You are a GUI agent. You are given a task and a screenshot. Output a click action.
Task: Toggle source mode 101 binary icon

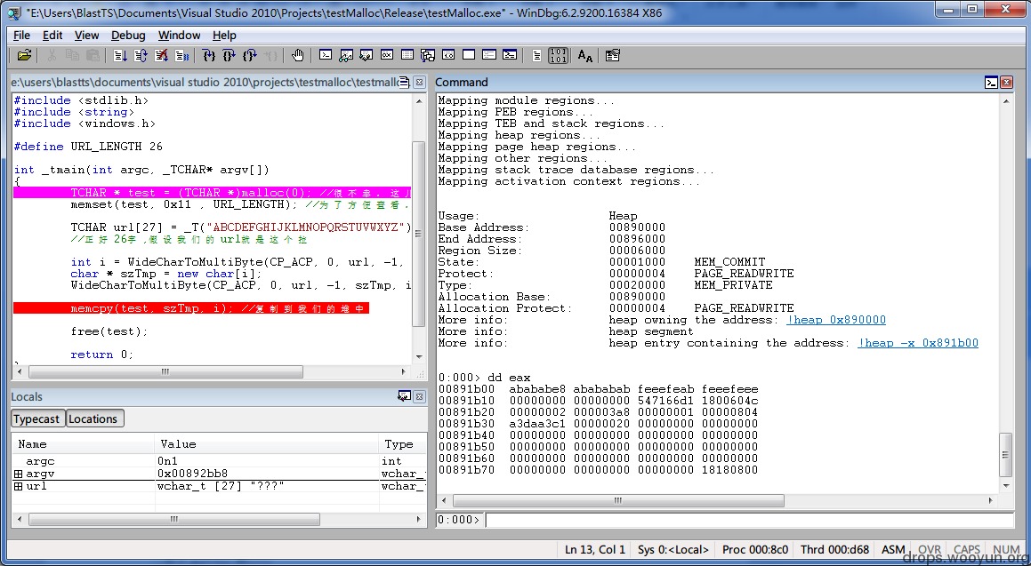559,56
